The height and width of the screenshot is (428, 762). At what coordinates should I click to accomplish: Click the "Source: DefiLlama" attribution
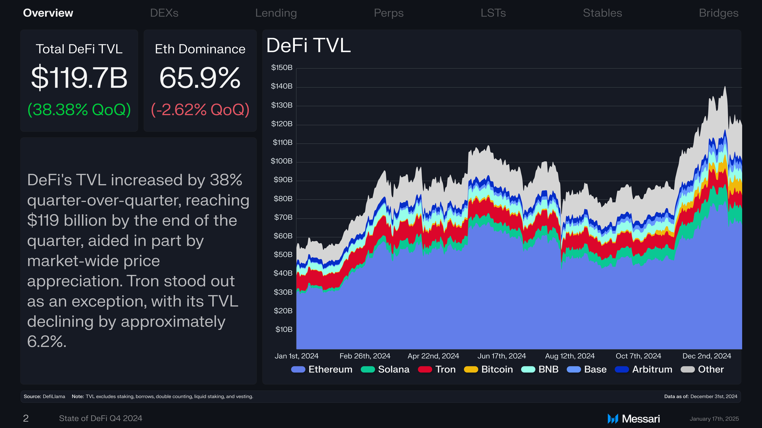[44, 396]
